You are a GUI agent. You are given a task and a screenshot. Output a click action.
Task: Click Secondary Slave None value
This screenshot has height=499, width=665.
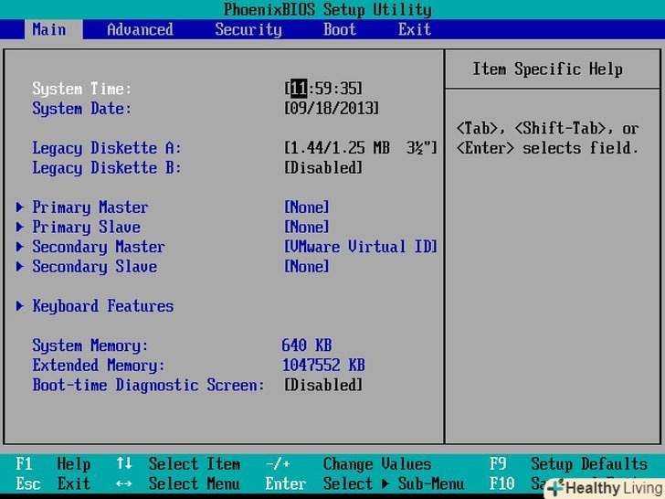click(x=307, y=267)
